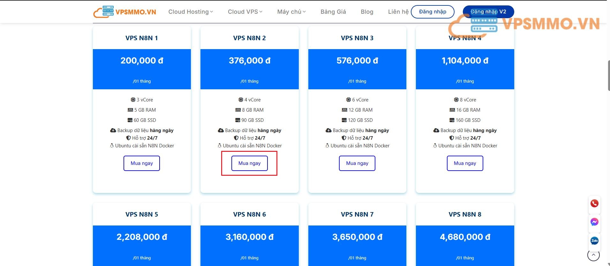Click the 12 GB RAM spec text
The width and height of the screenshot is (610, 266).
tap(361, 110)
